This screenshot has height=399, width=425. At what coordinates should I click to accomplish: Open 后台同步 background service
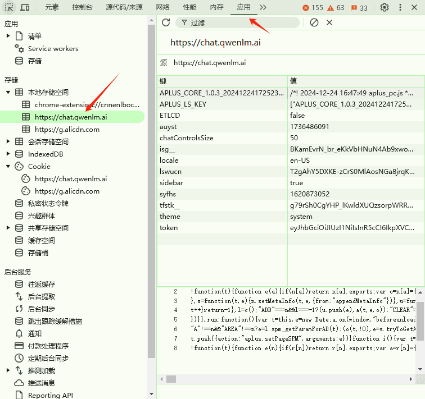42,309
